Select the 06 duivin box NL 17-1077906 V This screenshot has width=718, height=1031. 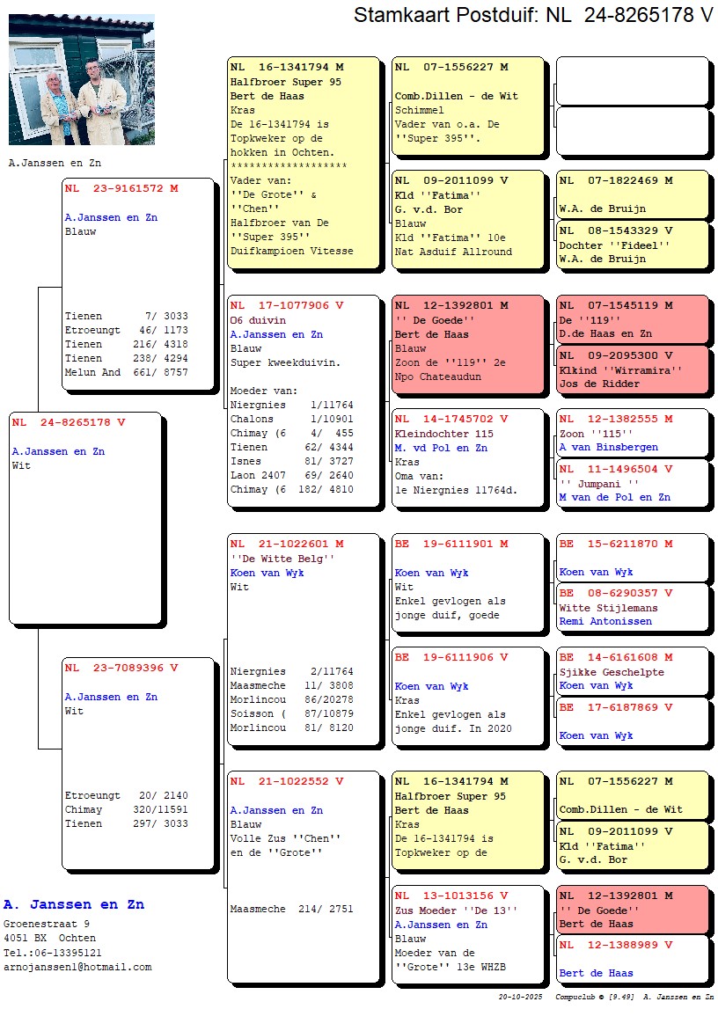304,401
